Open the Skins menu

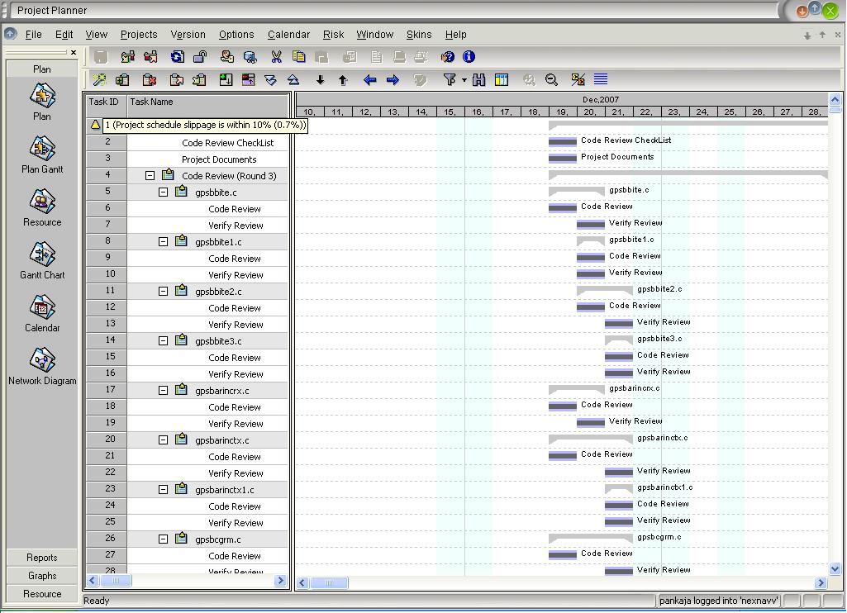419,35
